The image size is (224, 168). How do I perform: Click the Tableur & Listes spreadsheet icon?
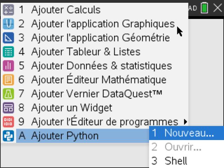pos(8,52)
